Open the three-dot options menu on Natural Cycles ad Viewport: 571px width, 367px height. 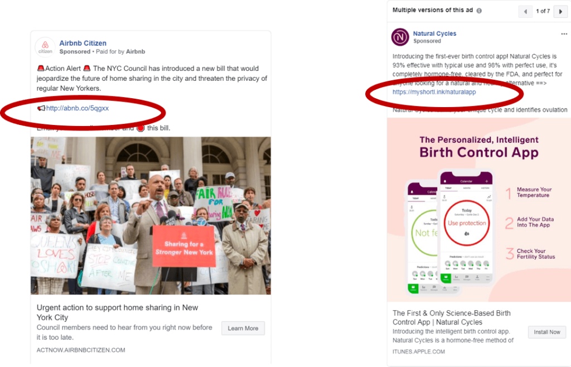(564, 34)
